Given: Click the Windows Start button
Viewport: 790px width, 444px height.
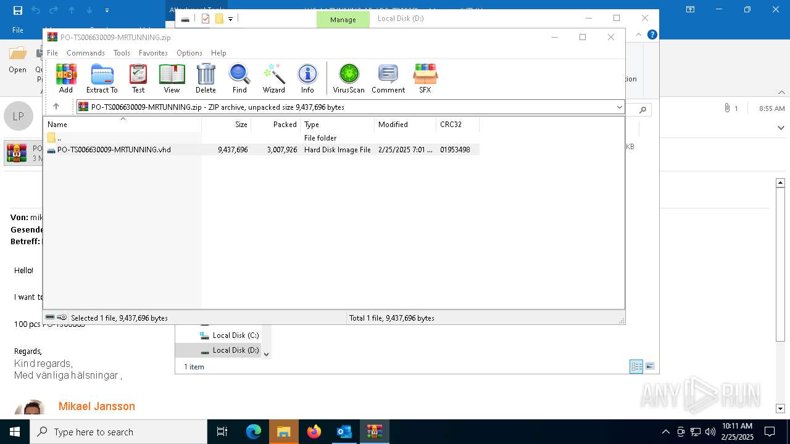Looking at the screenshot, I should pyautogui.click(x=14, y=432).
